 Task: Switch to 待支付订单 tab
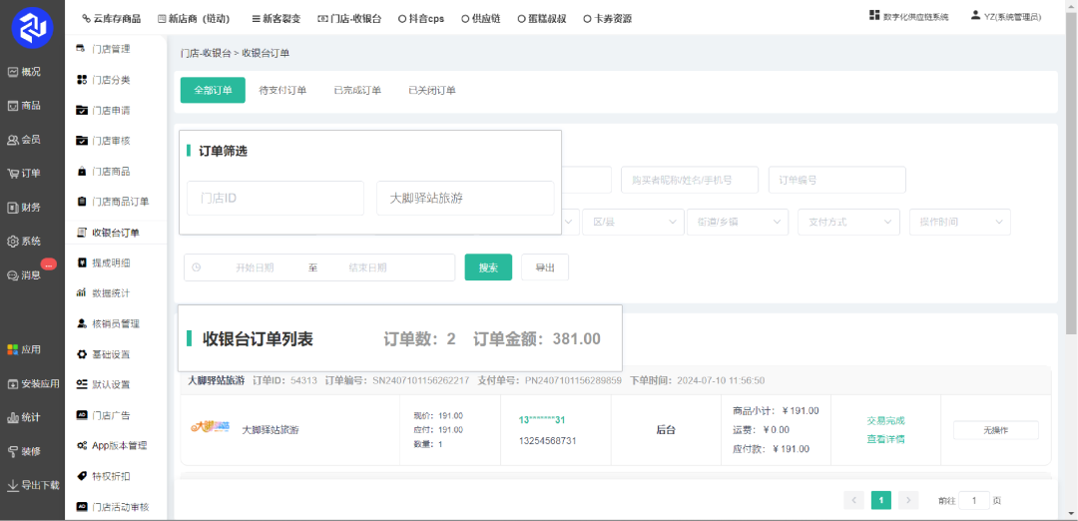point(282,90)
